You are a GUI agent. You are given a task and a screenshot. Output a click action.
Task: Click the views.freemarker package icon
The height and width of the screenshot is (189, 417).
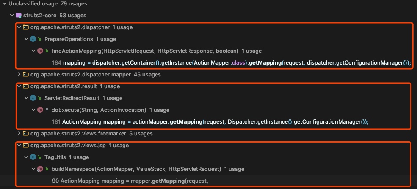pos(26,133)
